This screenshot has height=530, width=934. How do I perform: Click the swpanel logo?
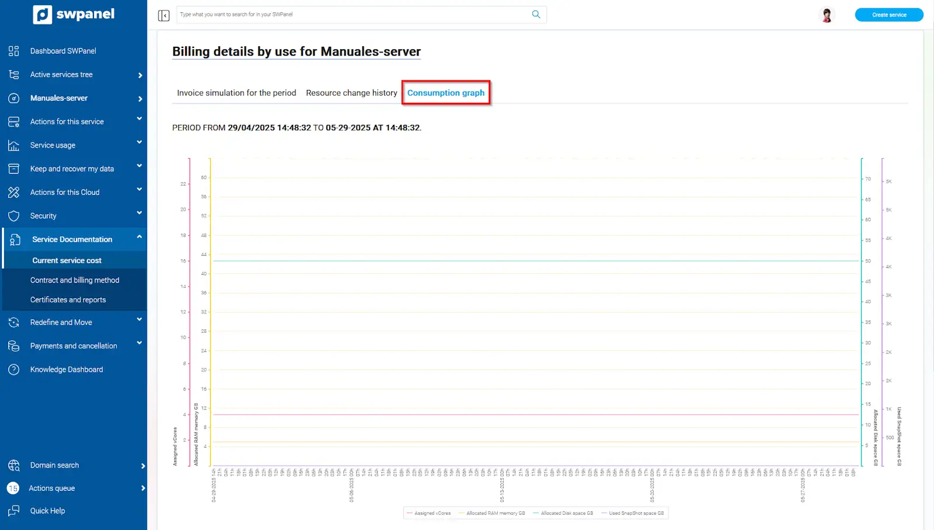[74, 14]
